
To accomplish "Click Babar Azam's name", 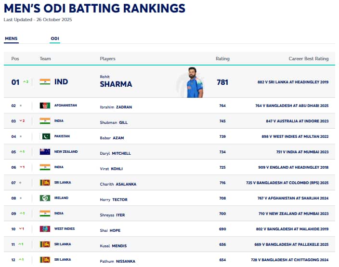I will (x=112, y=138).
